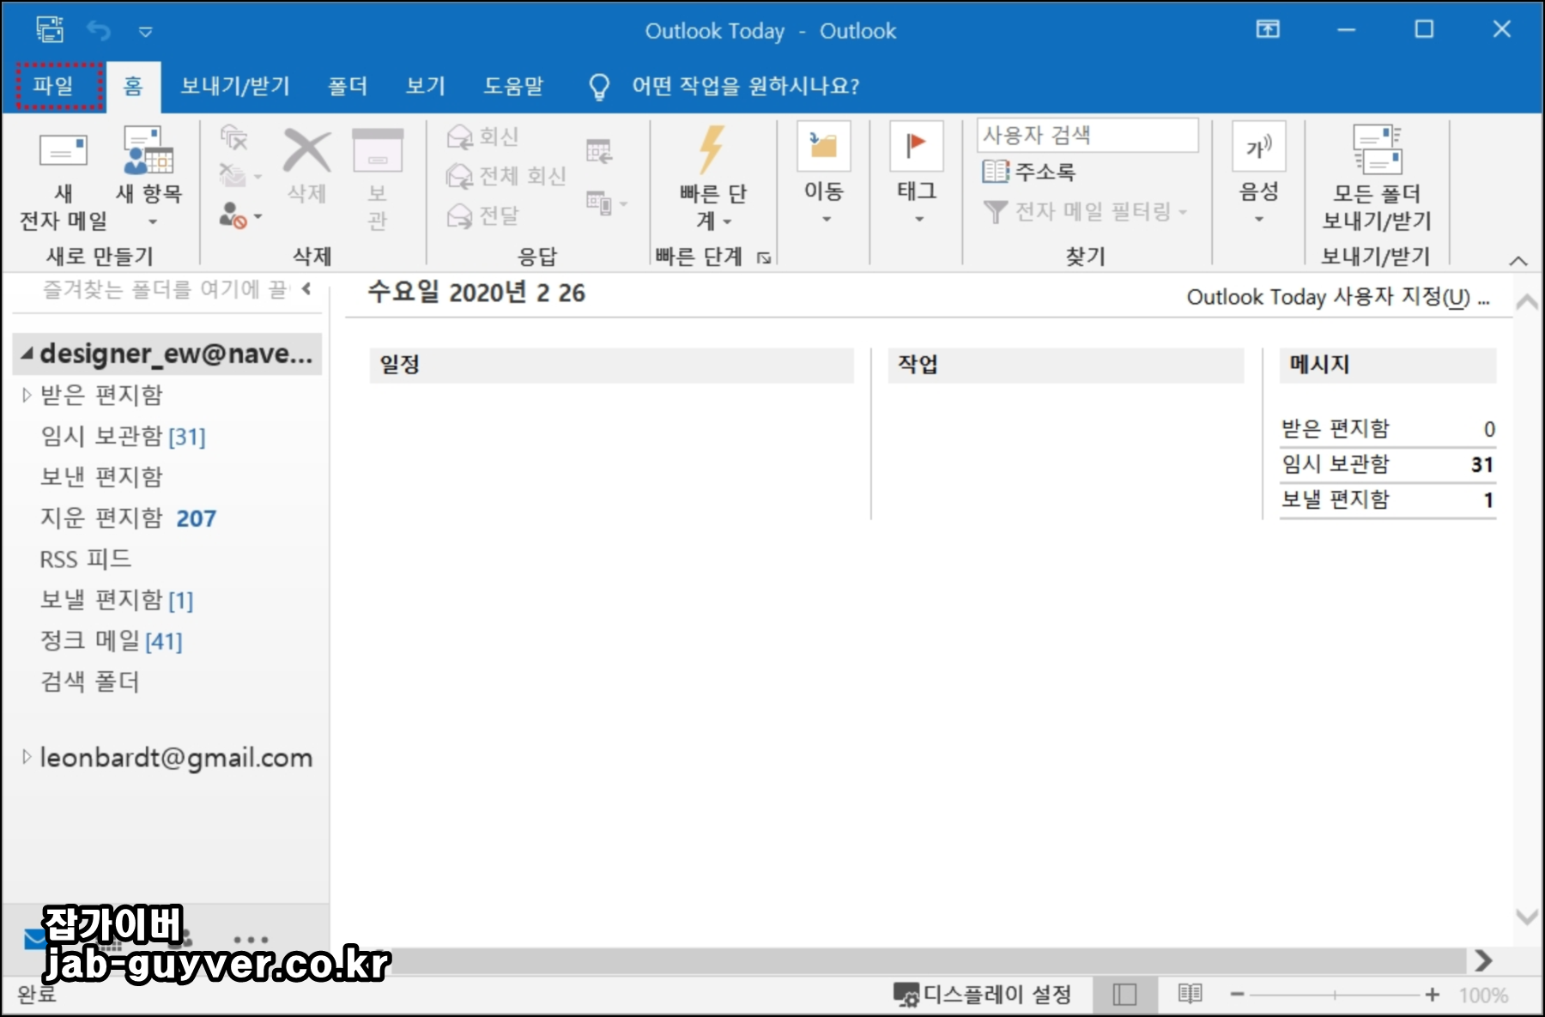Collapse the ribbon with the up chevron
Viewport: 1545px width, 1017px height.
point(1518,260)
